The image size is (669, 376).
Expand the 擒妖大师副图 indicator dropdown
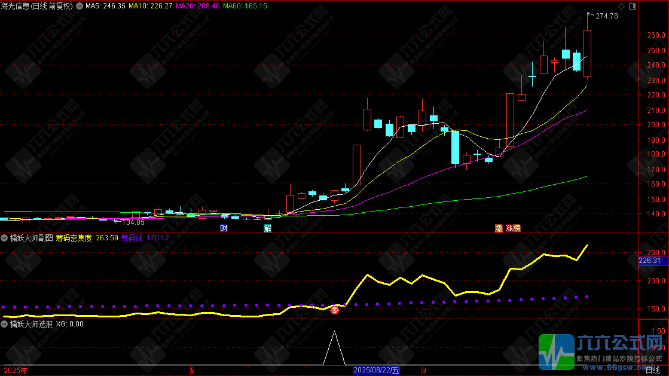[x=4, y=238]
